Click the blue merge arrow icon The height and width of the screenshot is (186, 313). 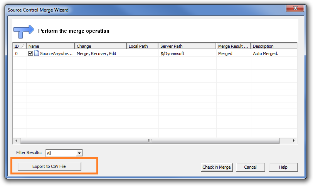[24, 31]
